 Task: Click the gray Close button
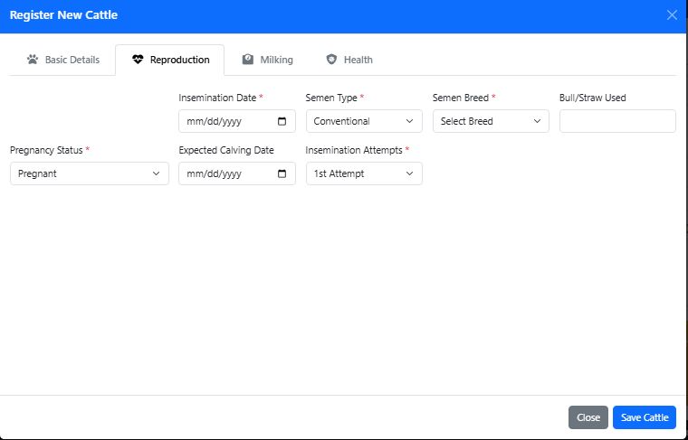588,417
